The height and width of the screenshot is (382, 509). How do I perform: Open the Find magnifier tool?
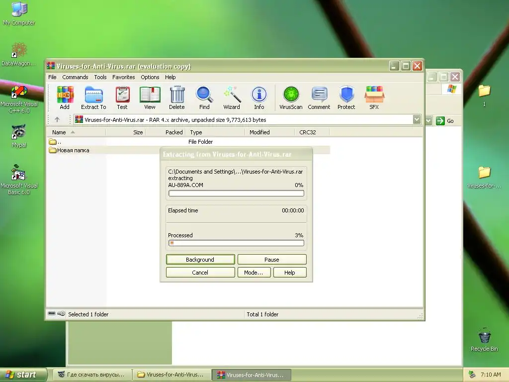(x=204, y=97)
